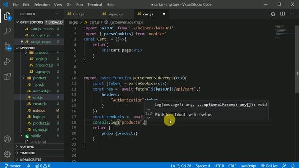
Task: Open the Selection menu
Action: coord(42,4)
